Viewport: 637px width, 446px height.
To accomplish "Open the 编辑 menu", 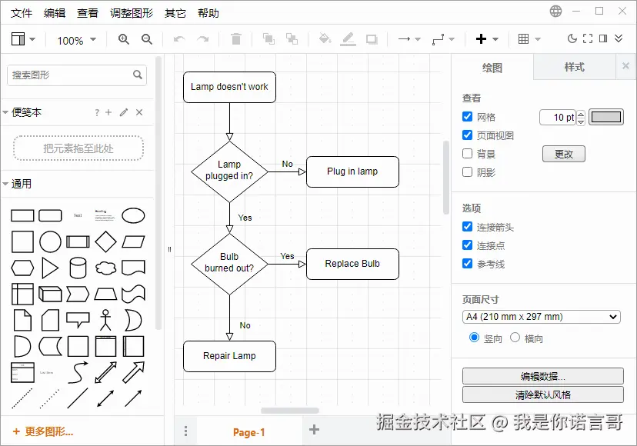I will 55,13.
